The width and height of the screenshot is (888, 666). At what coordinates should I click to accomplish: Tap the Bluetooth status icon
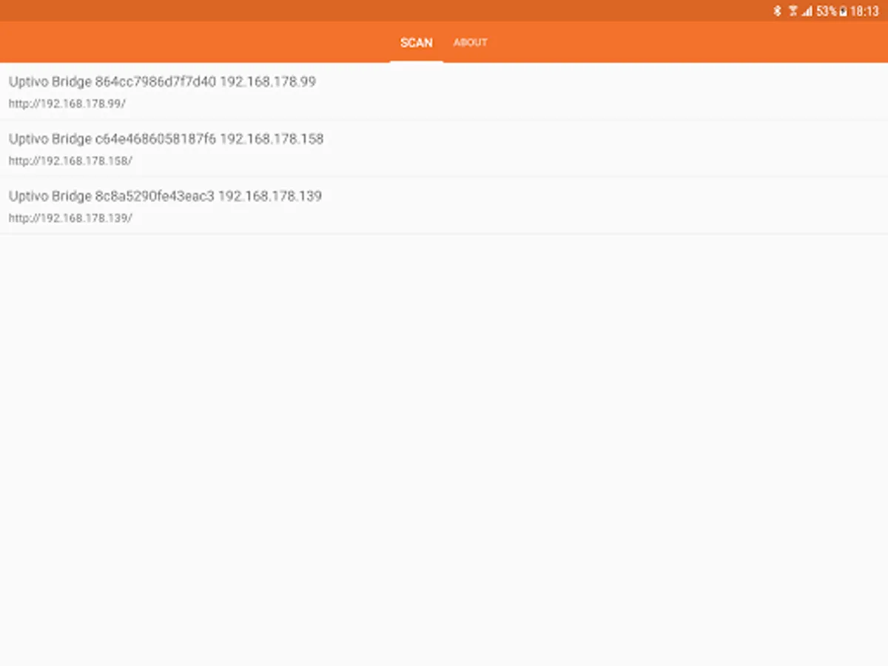778,11
